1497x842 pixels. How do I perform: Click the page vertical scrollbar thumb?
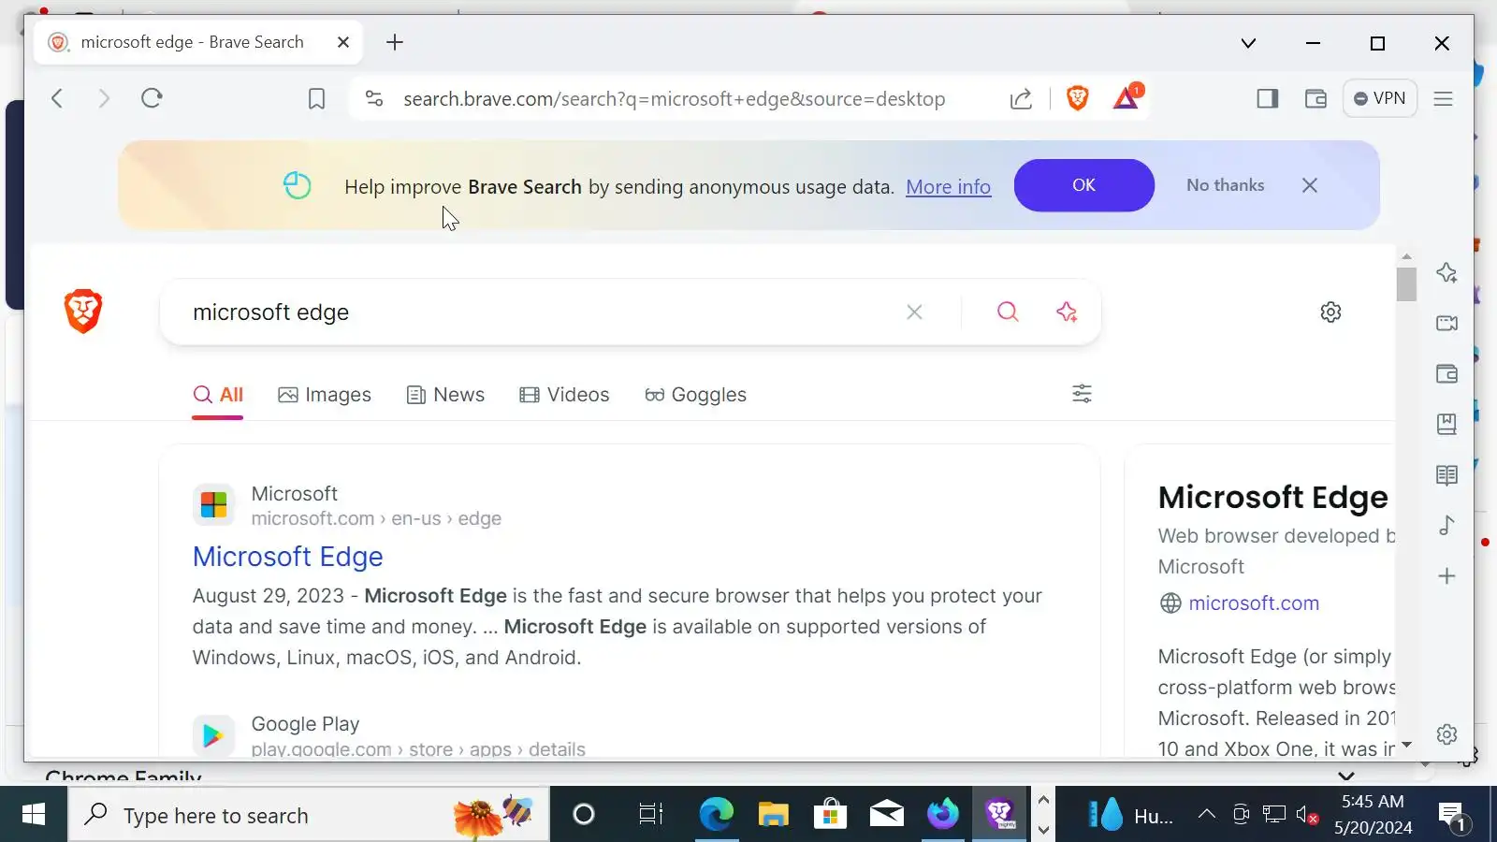point(1406,284)
